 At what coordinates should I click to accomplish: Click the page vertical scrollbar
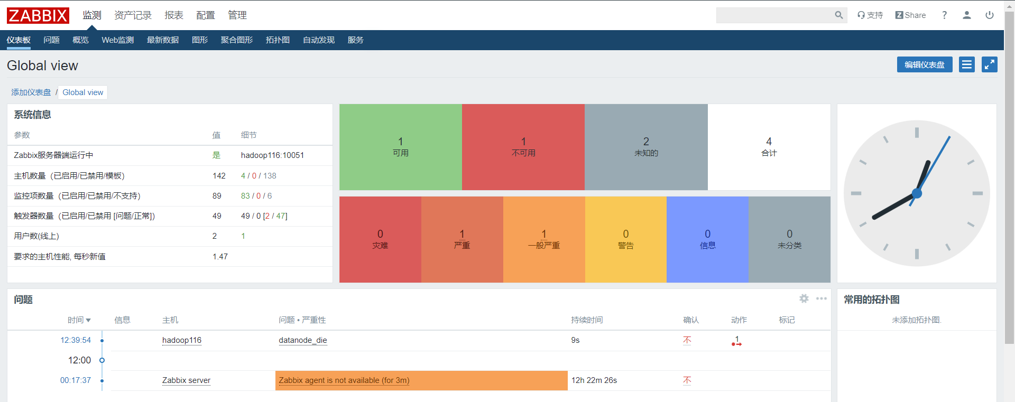[1009, 177]
